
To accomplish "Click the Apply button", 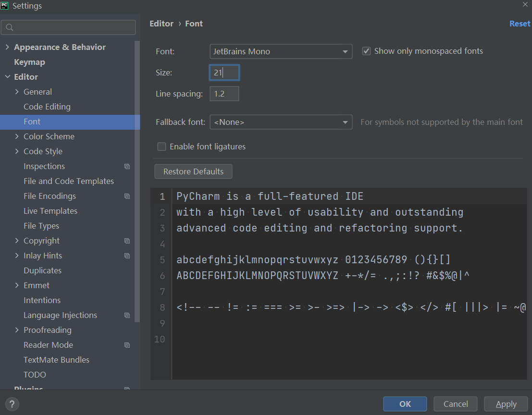I will (x=506, y=404).
